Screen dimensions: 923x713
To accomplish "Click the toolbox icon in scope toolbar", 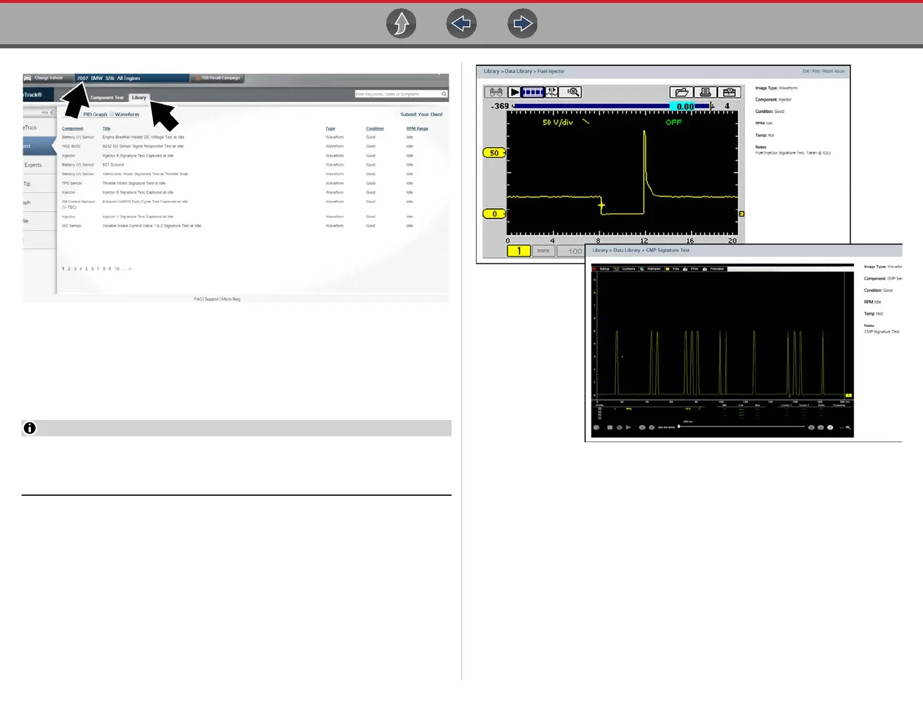I will 729,92.
